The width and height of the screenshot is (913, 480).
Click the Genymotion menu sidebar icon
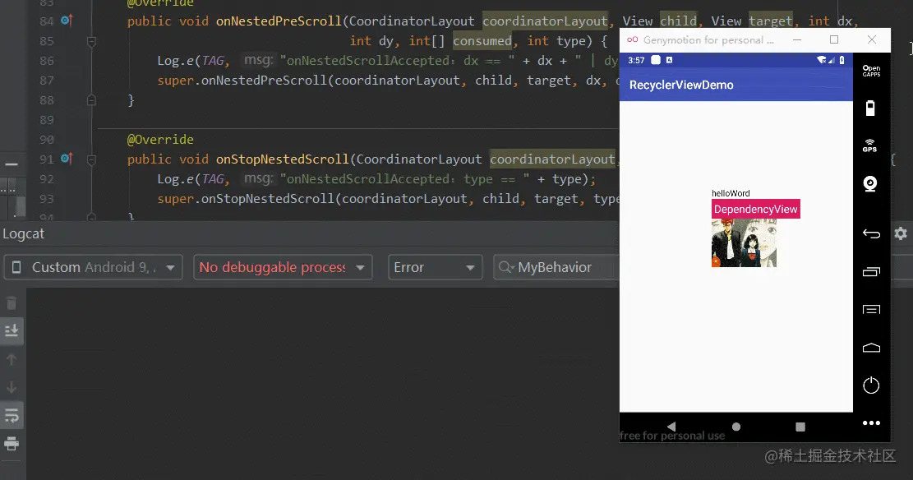871,309
